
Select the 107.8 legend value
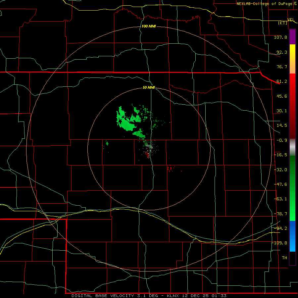point(280,37)
